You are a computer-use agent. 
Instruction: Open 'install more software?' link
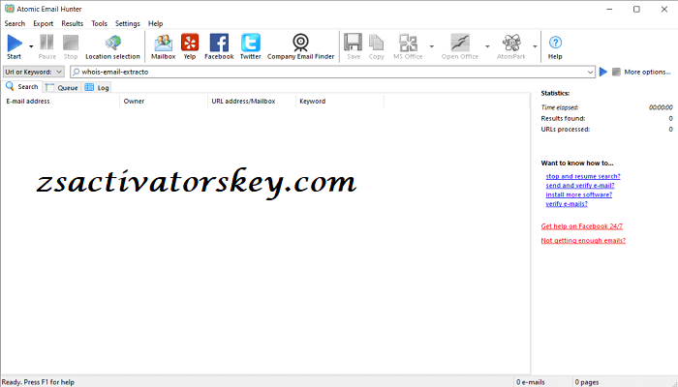click(579, 194)
